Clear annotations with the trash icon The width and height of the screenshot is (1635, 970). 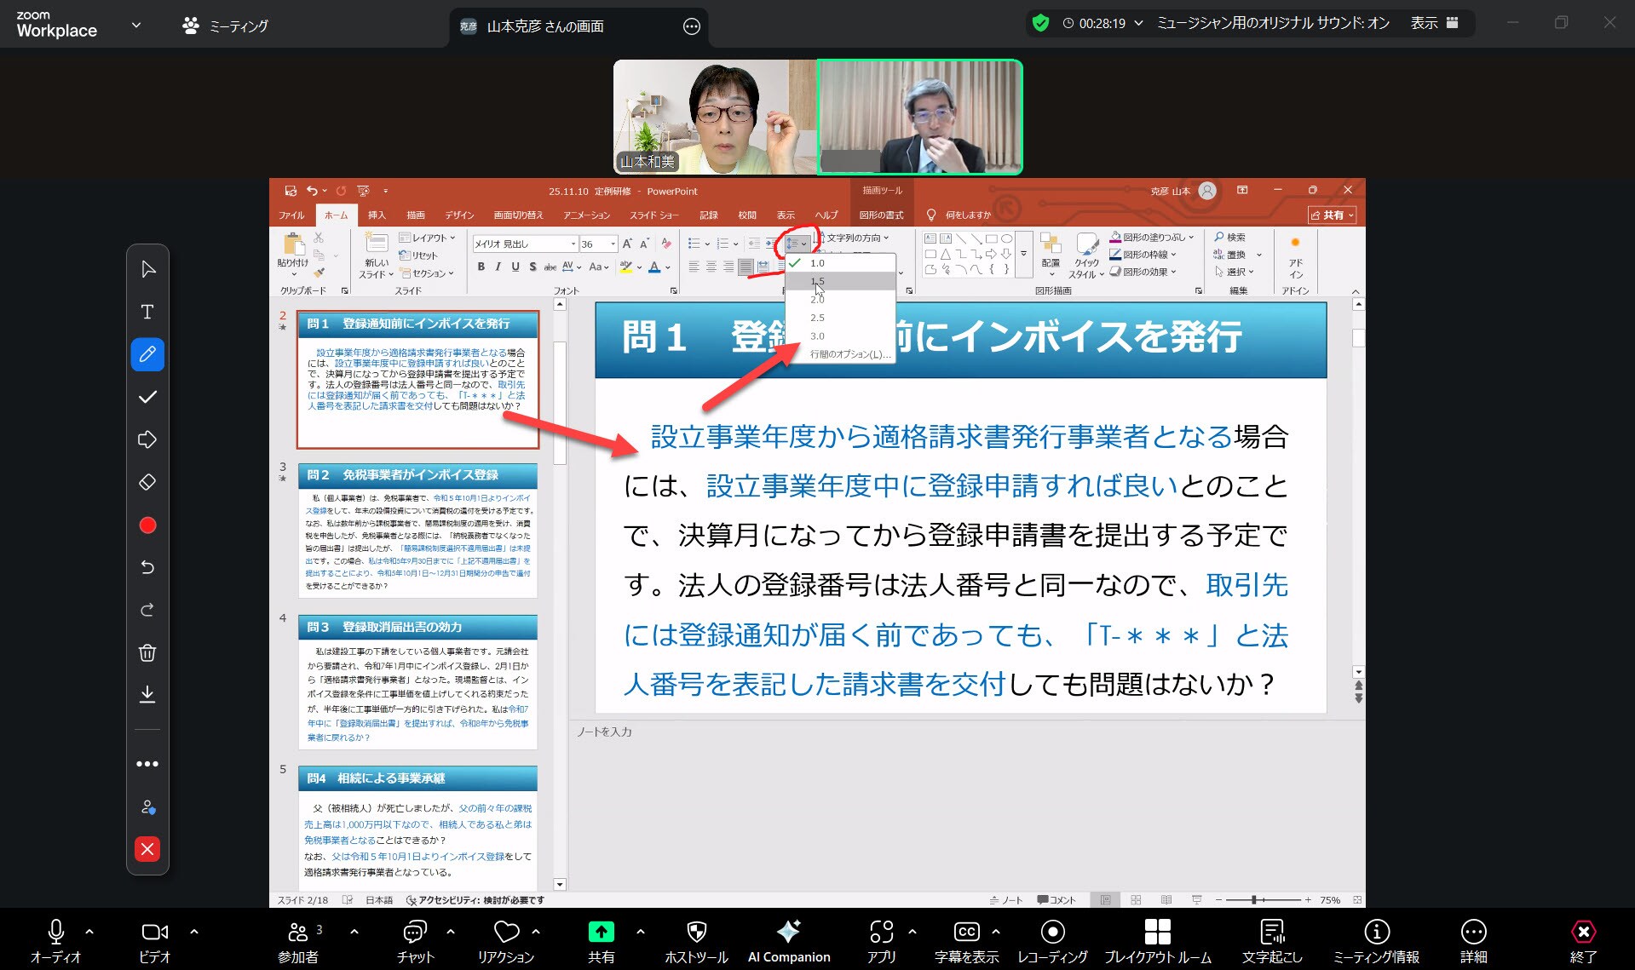point(147,653)
